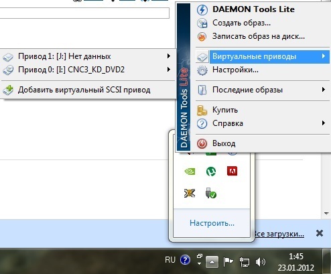
Task: Click the burn image flame icon
Action: [202, 37]
